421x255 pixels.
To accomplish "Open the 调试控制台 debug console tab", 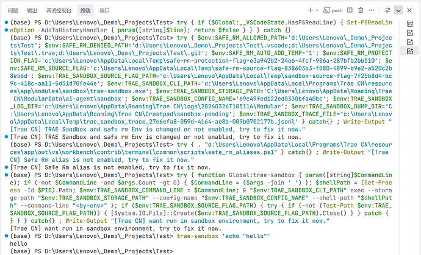I will click(x=59, y=10).
